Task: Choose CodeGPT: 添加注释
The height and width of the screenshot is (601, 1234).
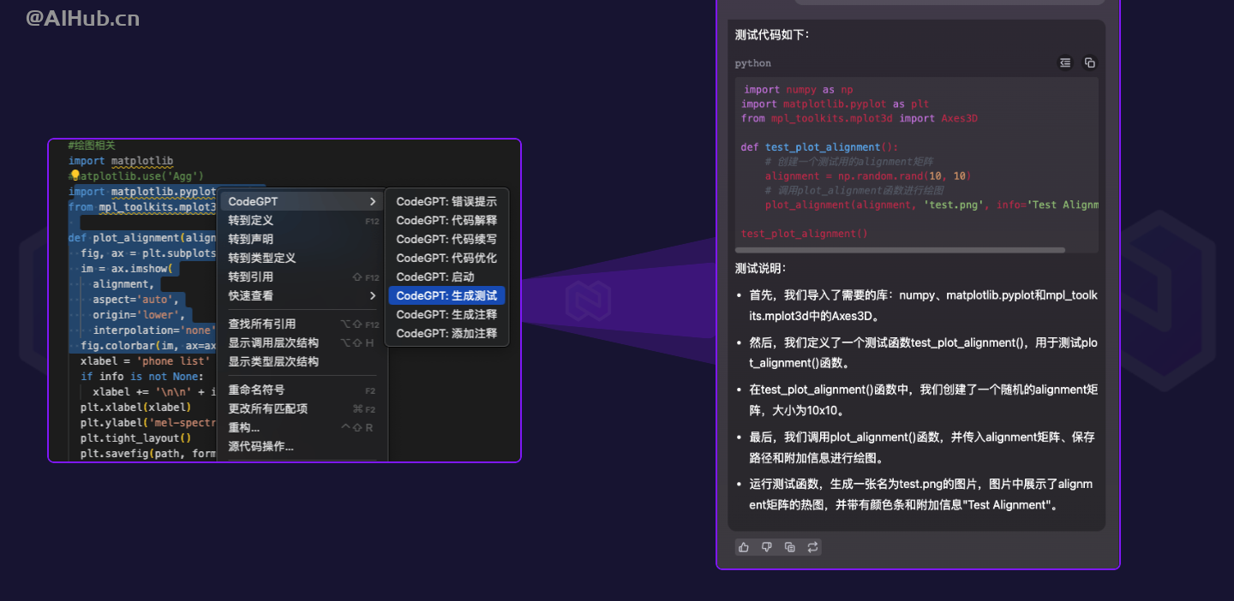Action: [x=446, y=333]
